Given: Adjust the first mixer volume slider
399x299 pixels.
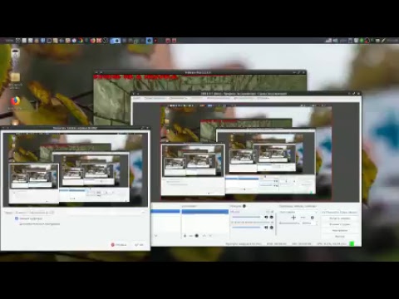Looking at the screenshot, I should point(247,217).
